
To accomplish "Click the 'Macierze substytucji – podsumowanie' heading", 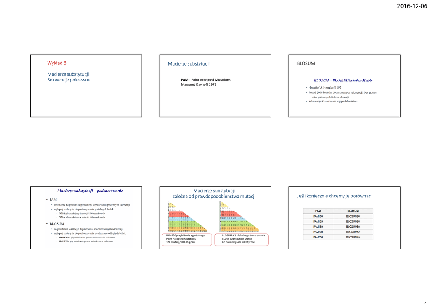I will click(90, 191).
